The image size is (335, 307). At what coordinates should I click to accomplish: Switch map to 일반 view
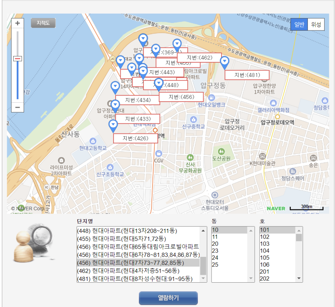pyautogui.click(x=299, y=24)
